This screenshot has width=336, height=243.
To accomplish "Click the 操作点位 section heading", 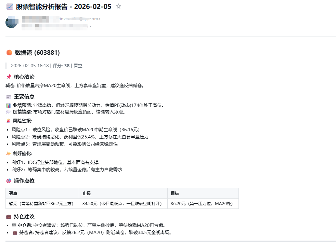I will tap(24, 181).
